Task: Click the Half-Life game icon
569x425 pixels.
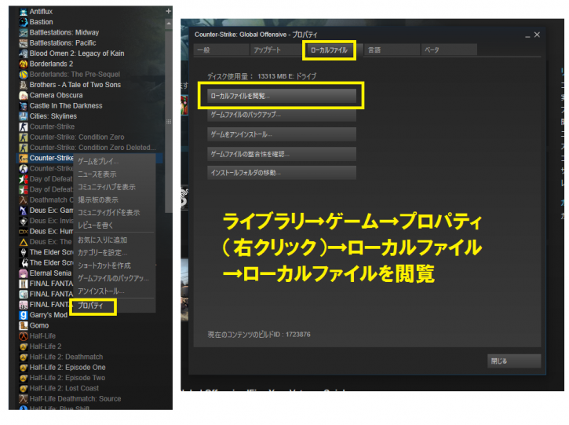Action: (24, 336)
